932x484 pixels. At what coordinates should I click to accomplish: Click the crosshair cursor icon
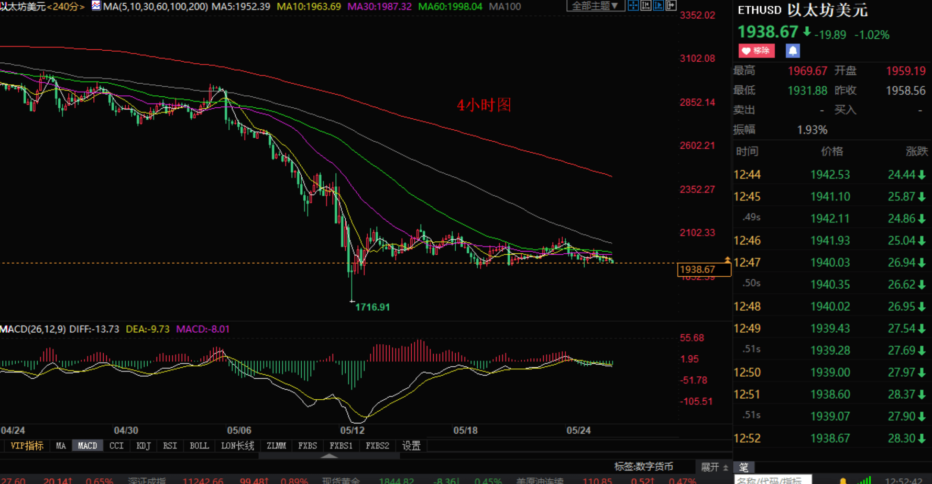[x=633, y=6]
